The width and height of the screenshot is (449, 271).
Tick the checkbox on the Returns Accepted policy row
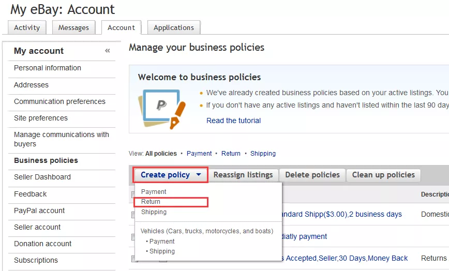(133, 259)
